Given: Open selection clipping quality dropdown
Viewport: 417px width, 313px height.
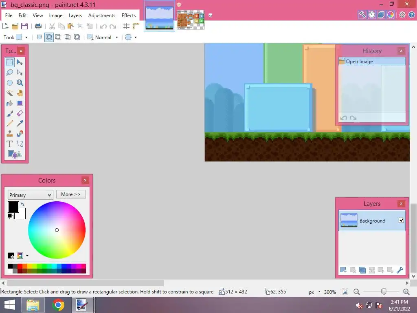Looking at the screenshot, I should tap(131, 37).
